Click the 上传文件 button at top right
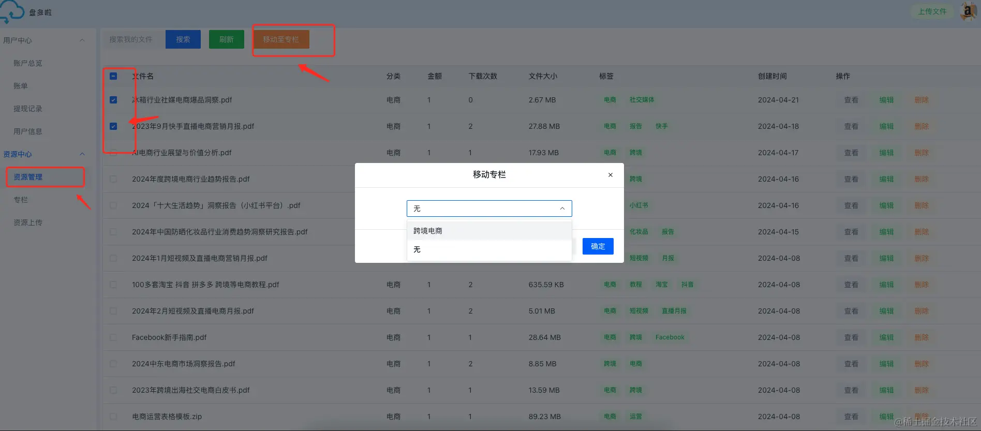This screenshot has width=981, height=431. pos(932,11)
